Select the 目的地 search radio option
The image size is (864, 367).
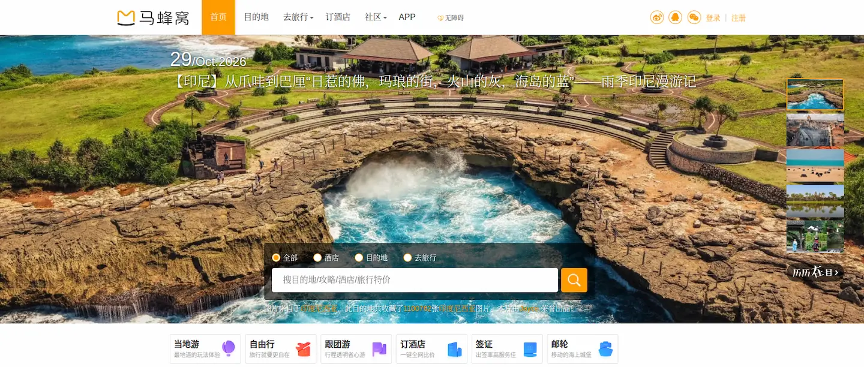coord(359,257)
